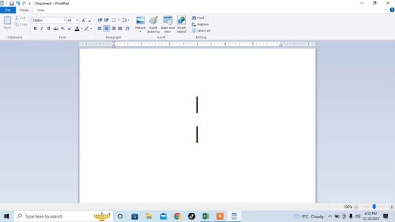The width and height of the screenshot is (395, 222).
Task: Open Excel from the taskbar
Action: point(206,216)
